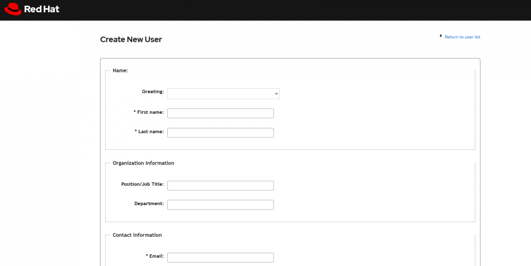Open the Greeting dropdown
Image resolution: width=531 pixels, height=266 pixels.
(223, 94)
